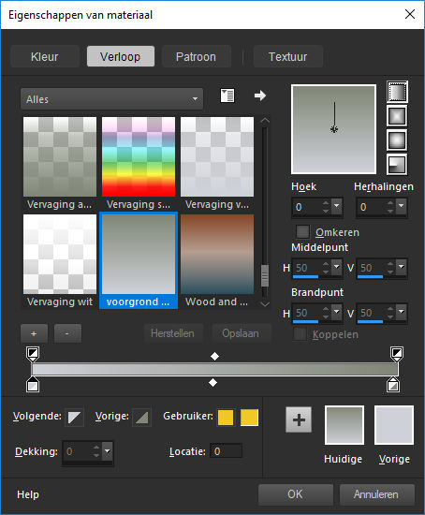The width and height of the screenshot is (425, 515).
Task: Select the right transparency stop marker
Action: (397, 354)
